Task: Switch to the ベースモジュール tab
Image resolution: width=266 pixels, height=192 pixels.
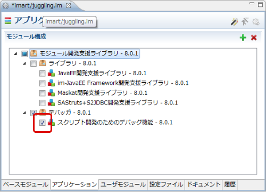Action: tap(26, 185)
